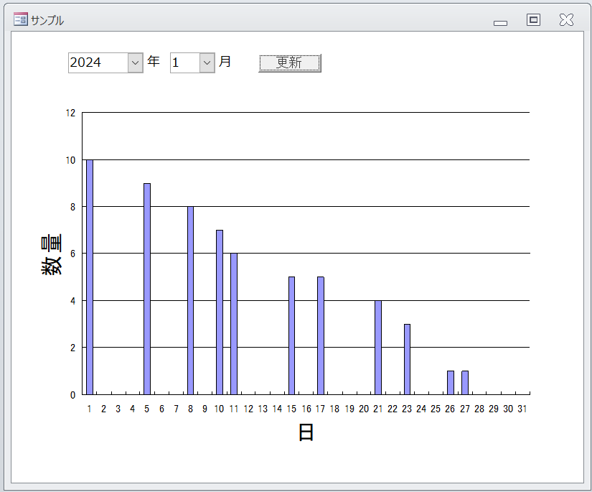Open the year dropdown arrow

point(135,62)
